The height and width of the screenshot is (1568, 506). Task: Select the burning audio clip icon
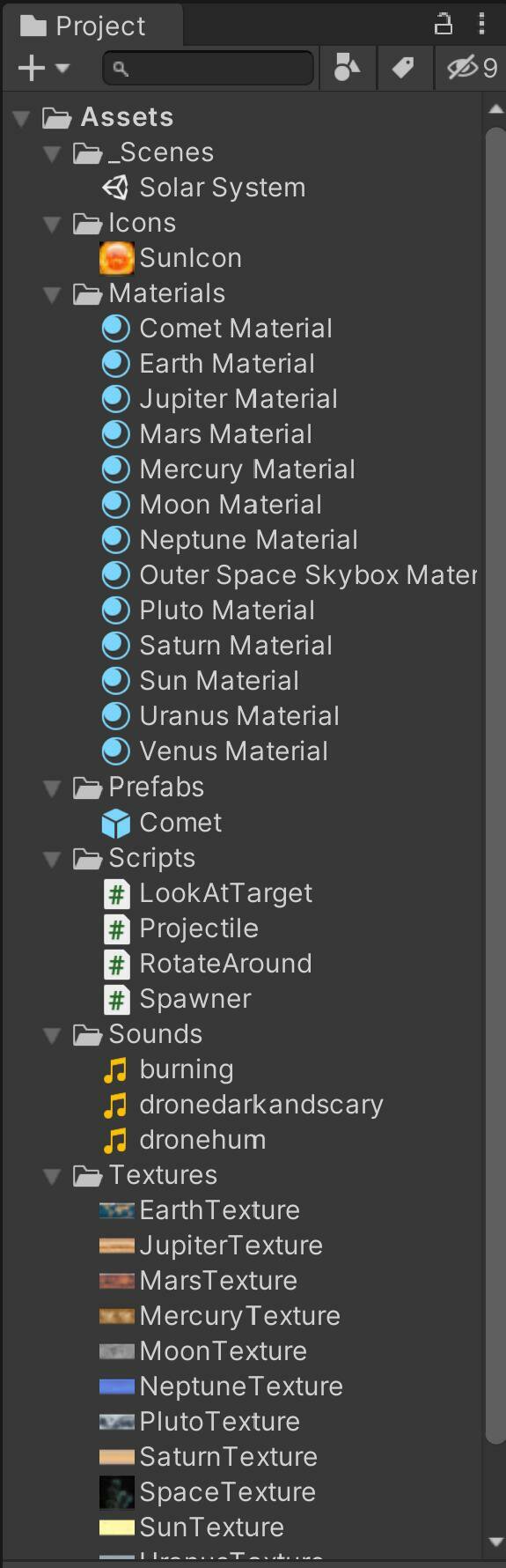point(115,1069)
